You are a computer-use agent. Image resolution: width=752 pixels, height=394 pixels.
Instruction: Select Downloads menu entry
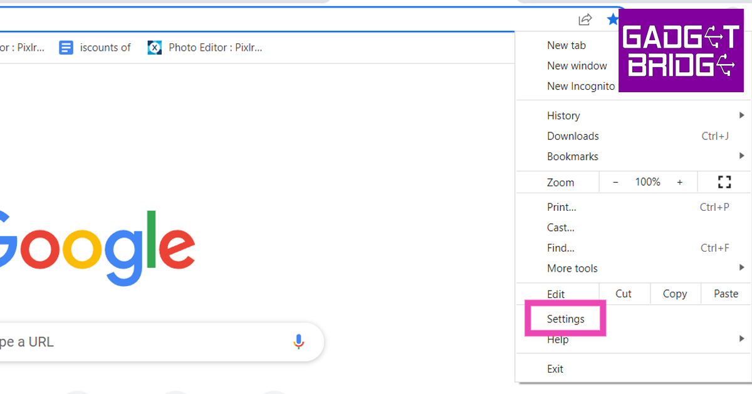coord(573,136)
